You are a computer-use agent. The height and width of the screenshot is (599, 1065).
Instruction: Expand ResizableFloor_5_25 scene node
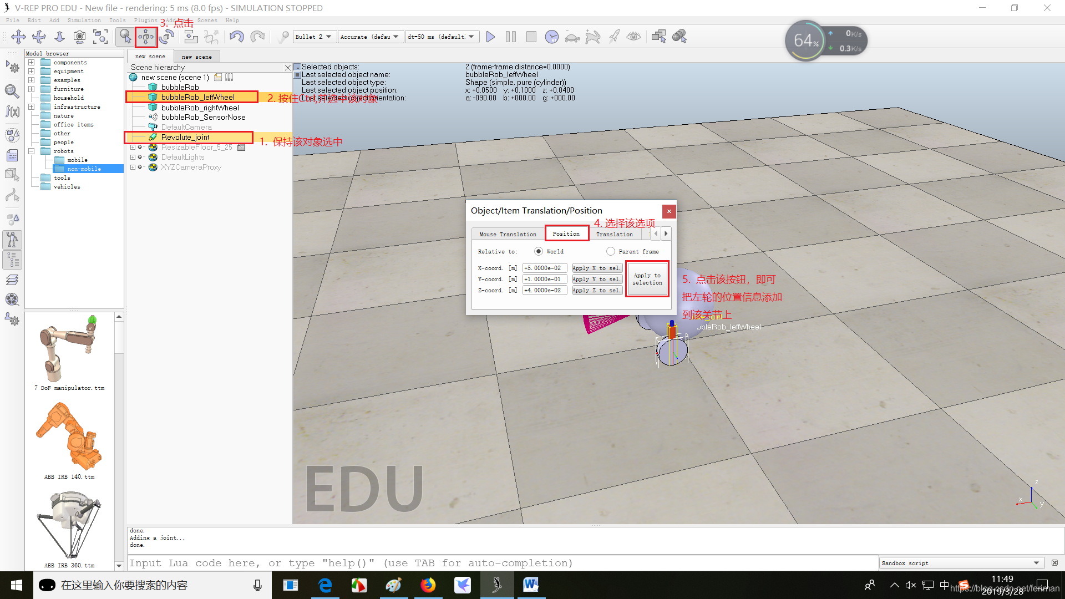133,147
